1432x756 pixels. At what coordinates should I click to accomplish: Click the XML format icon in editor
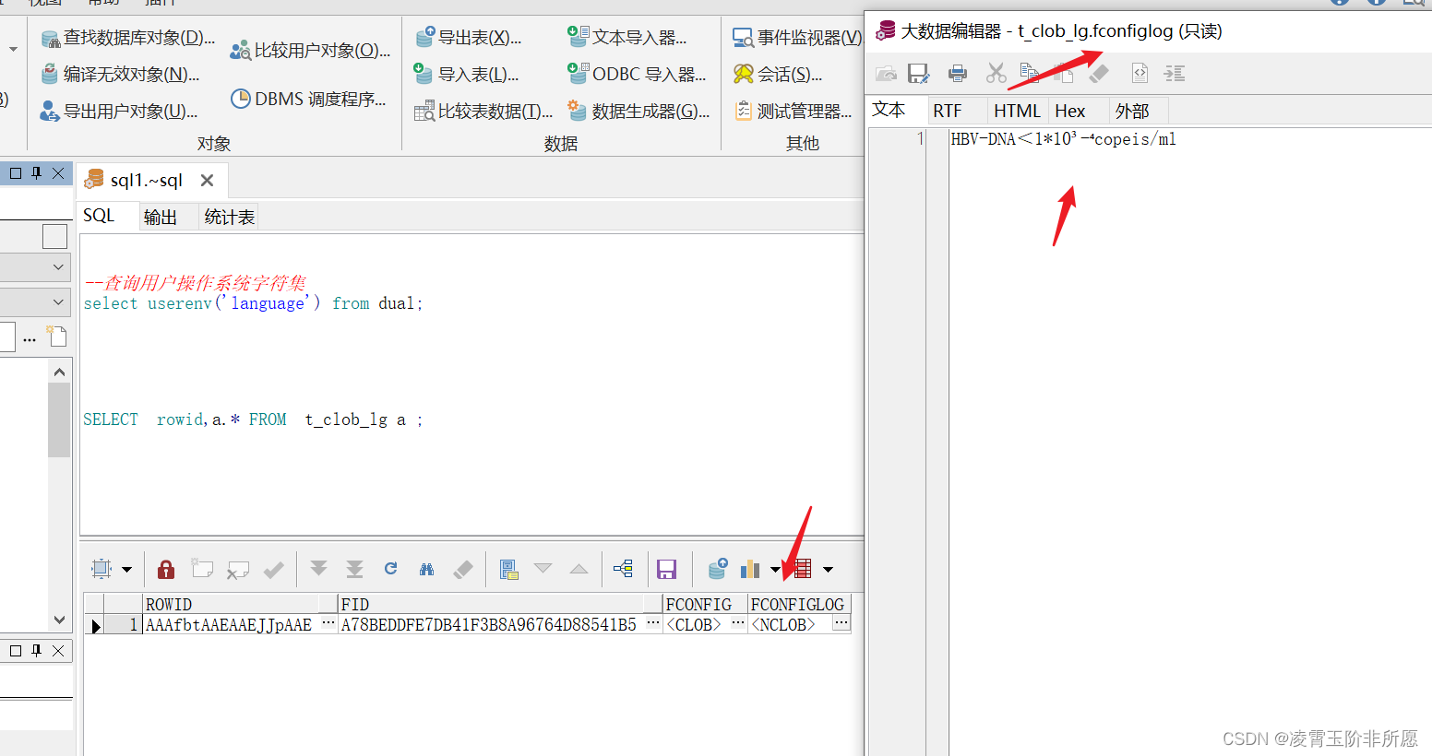point(1140,73)
